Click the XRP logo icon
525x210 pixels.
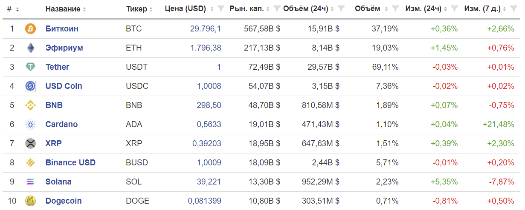click(x=30, y=144)
